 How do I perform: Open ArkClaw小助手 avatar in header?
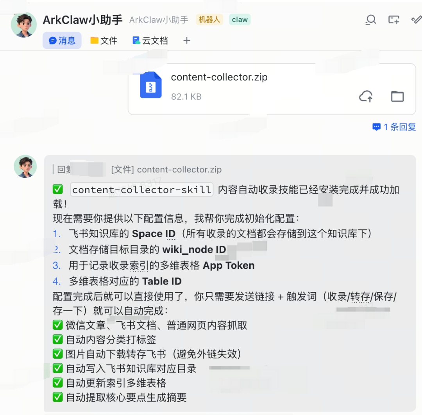(x=24, y=25)
